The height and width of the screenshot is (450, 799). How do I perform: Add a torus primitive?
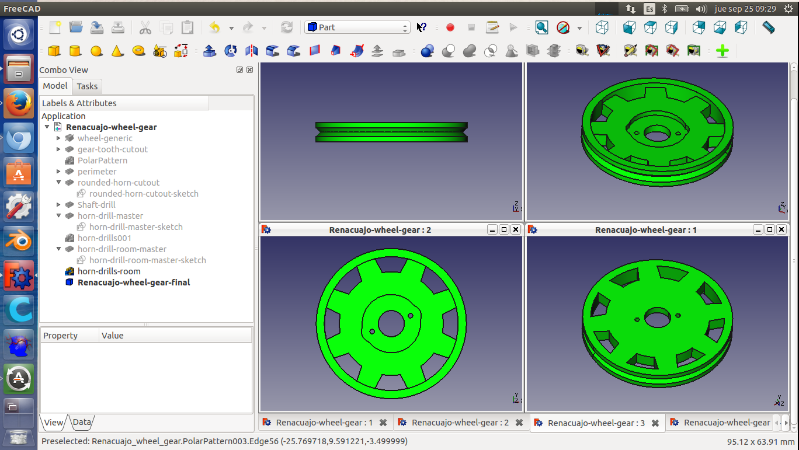pyautogui.click(x=139, y=51)
